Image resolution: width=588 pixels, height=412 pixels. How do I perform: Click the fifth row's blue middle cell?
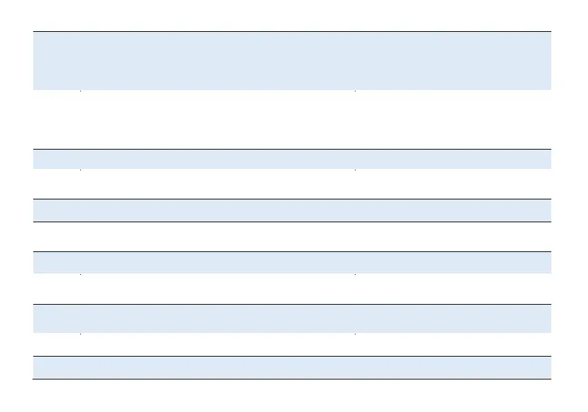click(x=218, y=210)
